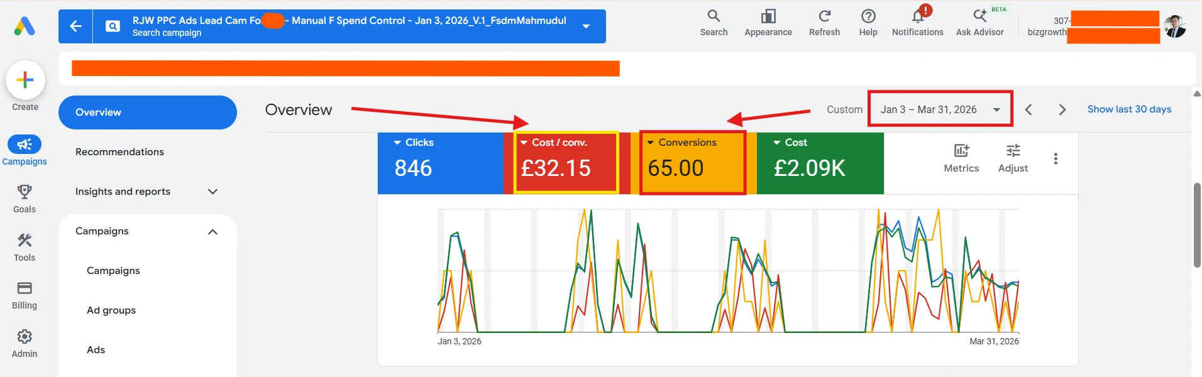Go back using the campaign header arrow
This screenshot has height=377, width=1202.
(75, 26)
